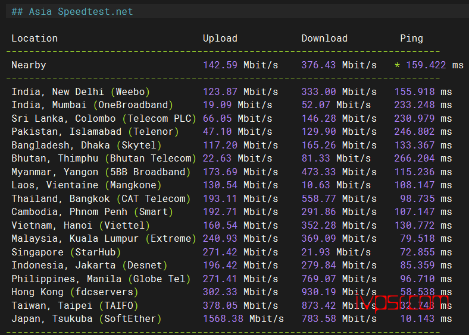Click 'India, New Delhi (Weebo)' row label
Image resolution: width=469 pixels, height=335 pixels.
pyautogui.click(x=81, y=91)
